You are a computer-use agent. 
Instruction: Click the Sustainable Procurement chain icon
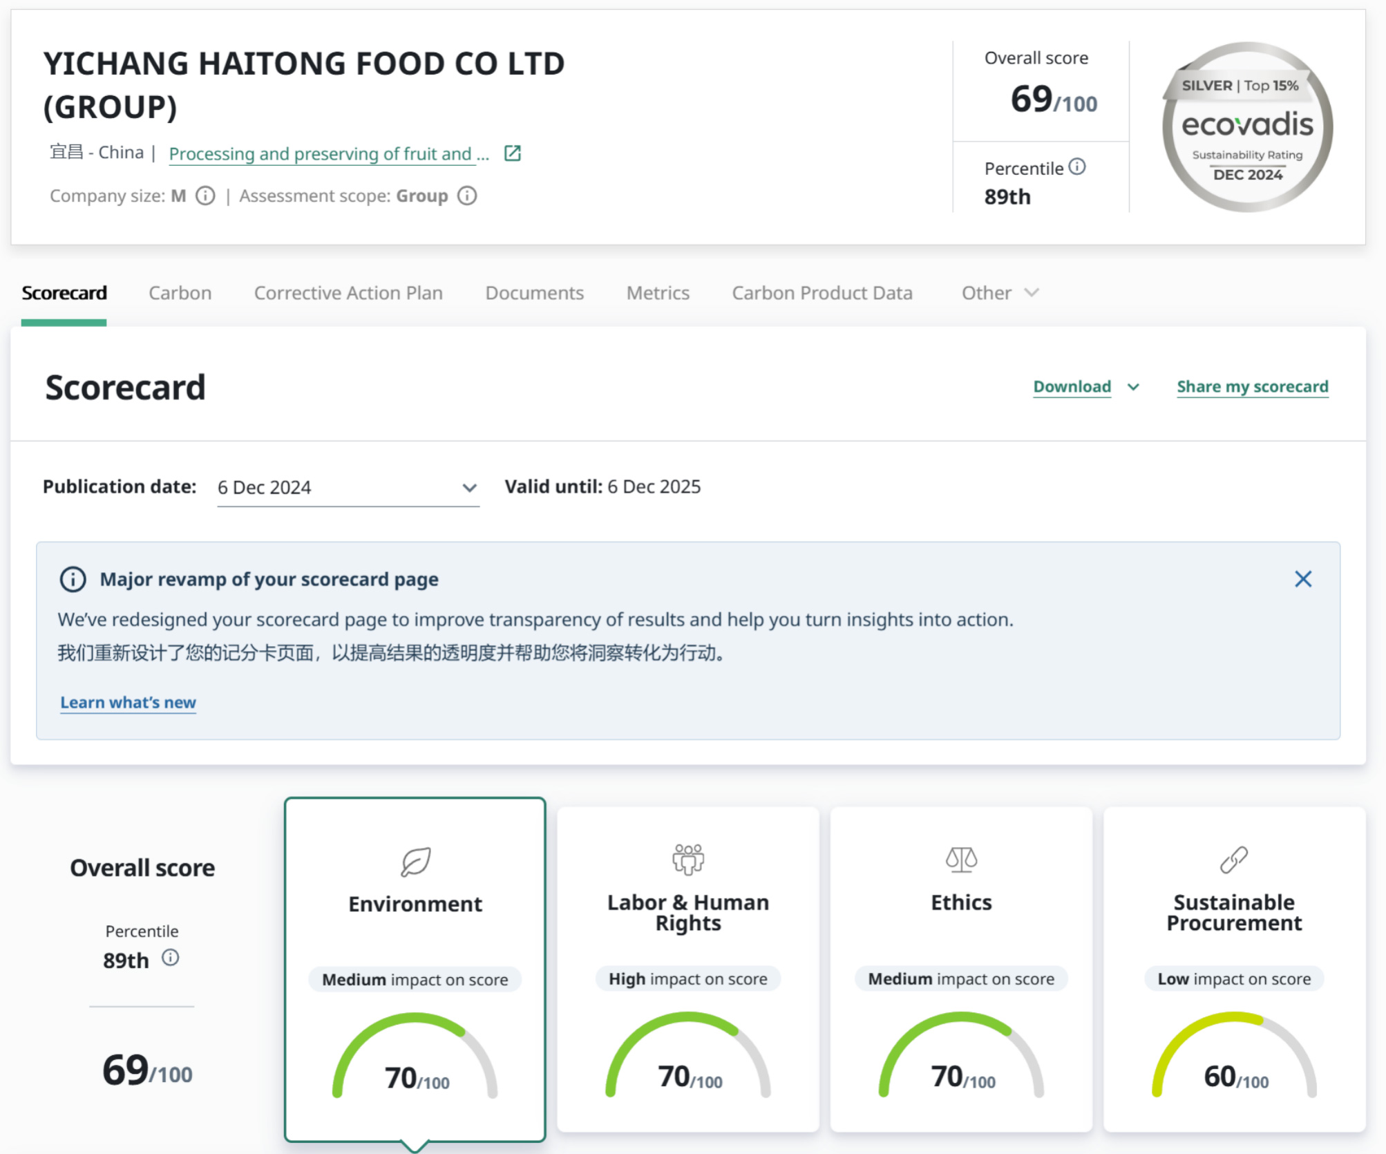tap(1234, 860)
